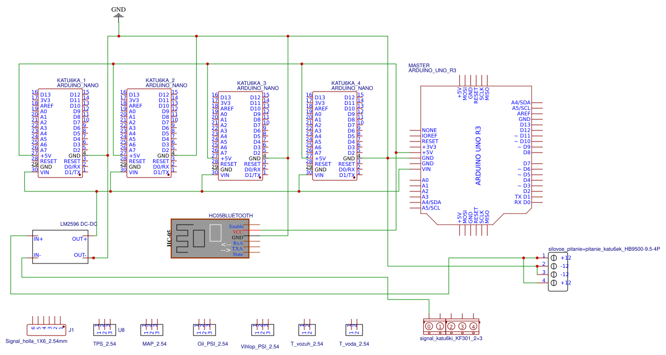Click the silovoe_pitanie HB9500-9.5-4P label

pyautogui.click(x=604, y=249)
